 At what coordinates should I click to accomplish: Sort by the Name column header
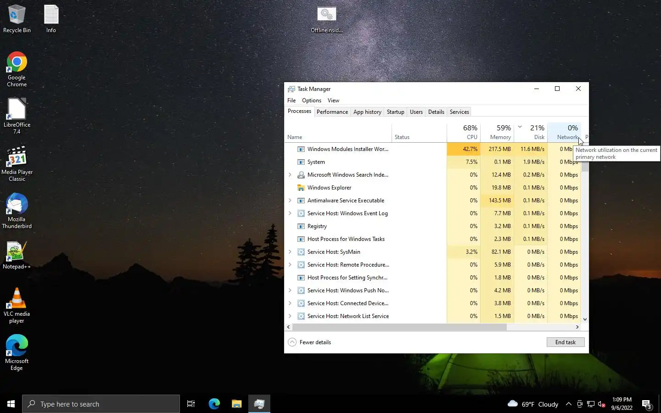point(338,132)
